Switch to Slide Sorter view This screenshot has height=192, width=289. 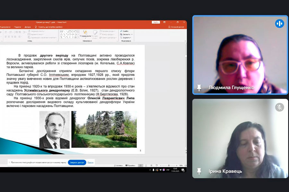coord(146,165)
